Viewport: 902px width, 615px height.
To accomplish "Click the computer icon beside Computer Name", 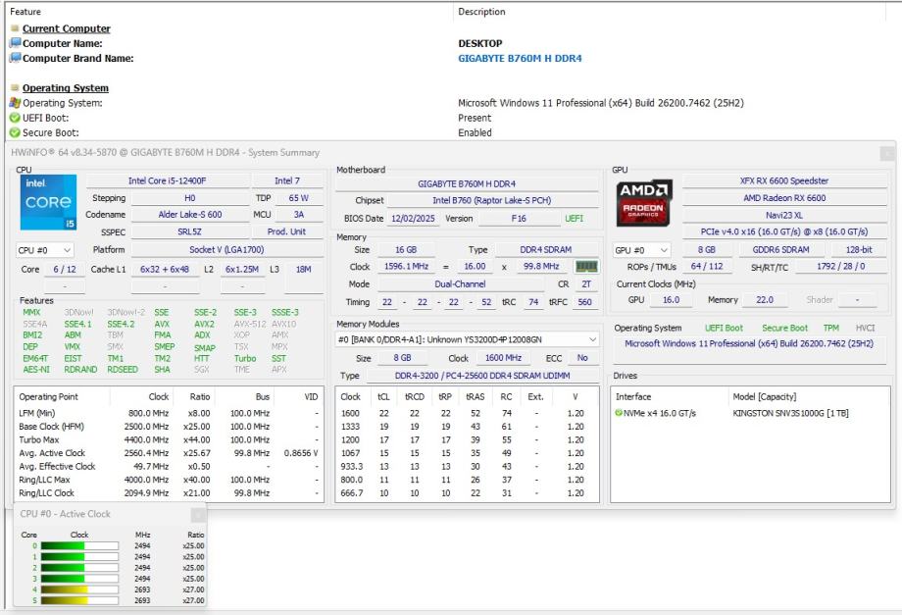I will 16,43.
